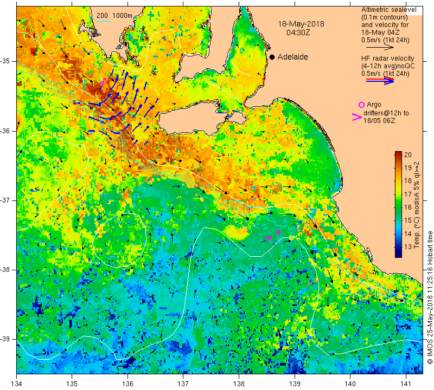Click the latitude axis label -39
The width and height of the screenshot is (434, 390).
(x=5, y=339)
